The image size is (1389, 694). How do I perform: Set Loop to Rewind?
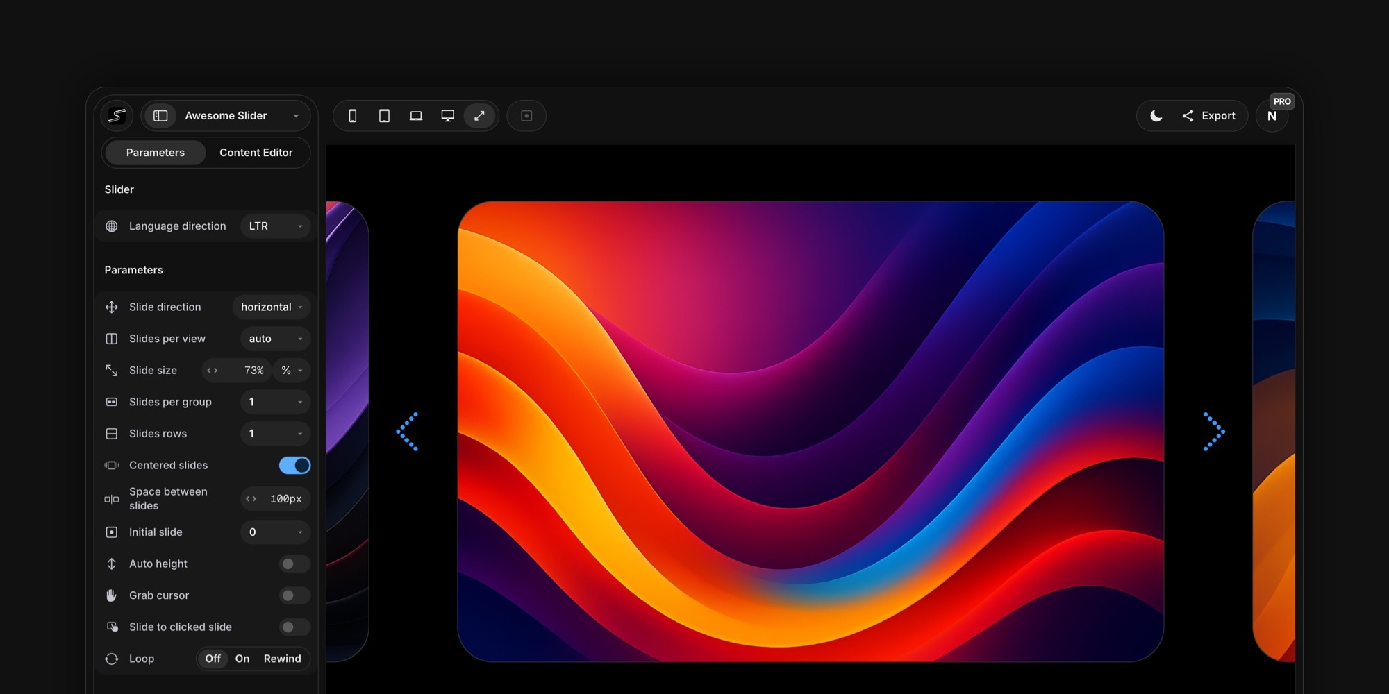click(x=282, y=659)
